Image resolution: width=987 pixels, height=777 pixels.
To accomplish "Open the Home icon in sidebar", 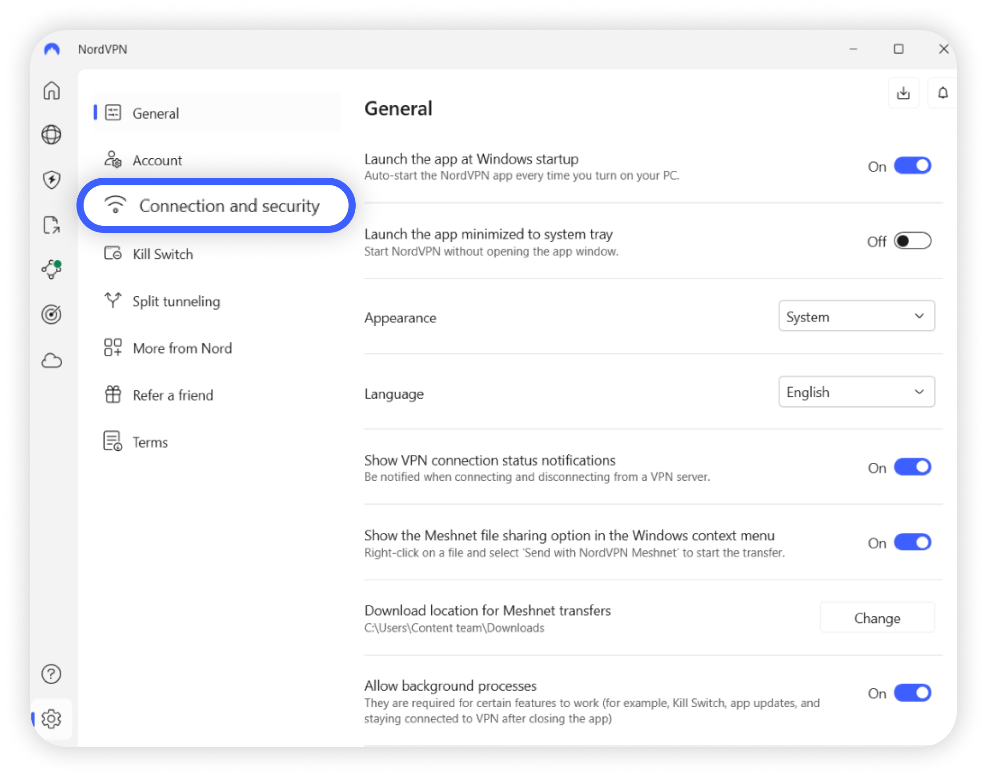I will tap(52, 90).
